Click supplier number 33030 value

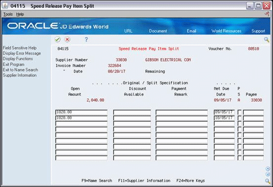(x=121, y=60)
